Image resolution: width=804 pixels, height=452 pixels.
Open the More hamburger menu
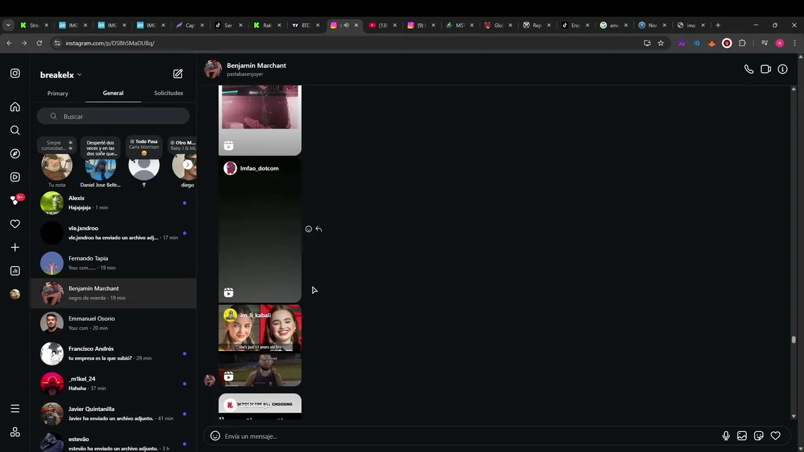click(15, 409)
